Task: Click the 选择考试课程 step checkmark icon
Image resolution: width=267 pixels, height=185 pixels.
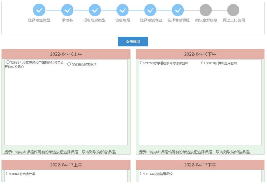Action: tap(178, 10)
